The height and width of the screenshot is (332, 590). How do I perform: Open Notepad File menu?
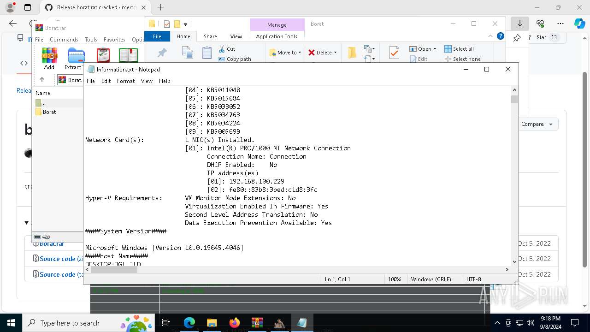(x=91, y=81)
